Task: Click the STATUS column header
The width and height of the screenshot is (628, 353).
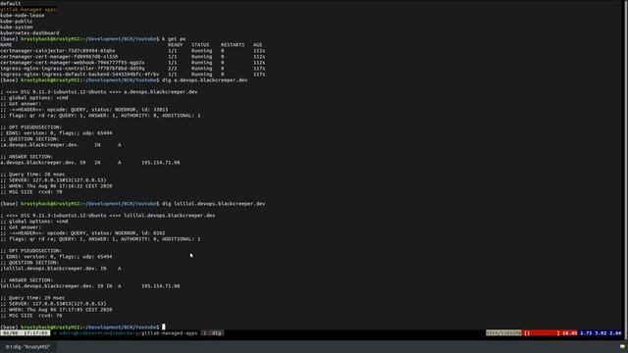Action: 200,45
